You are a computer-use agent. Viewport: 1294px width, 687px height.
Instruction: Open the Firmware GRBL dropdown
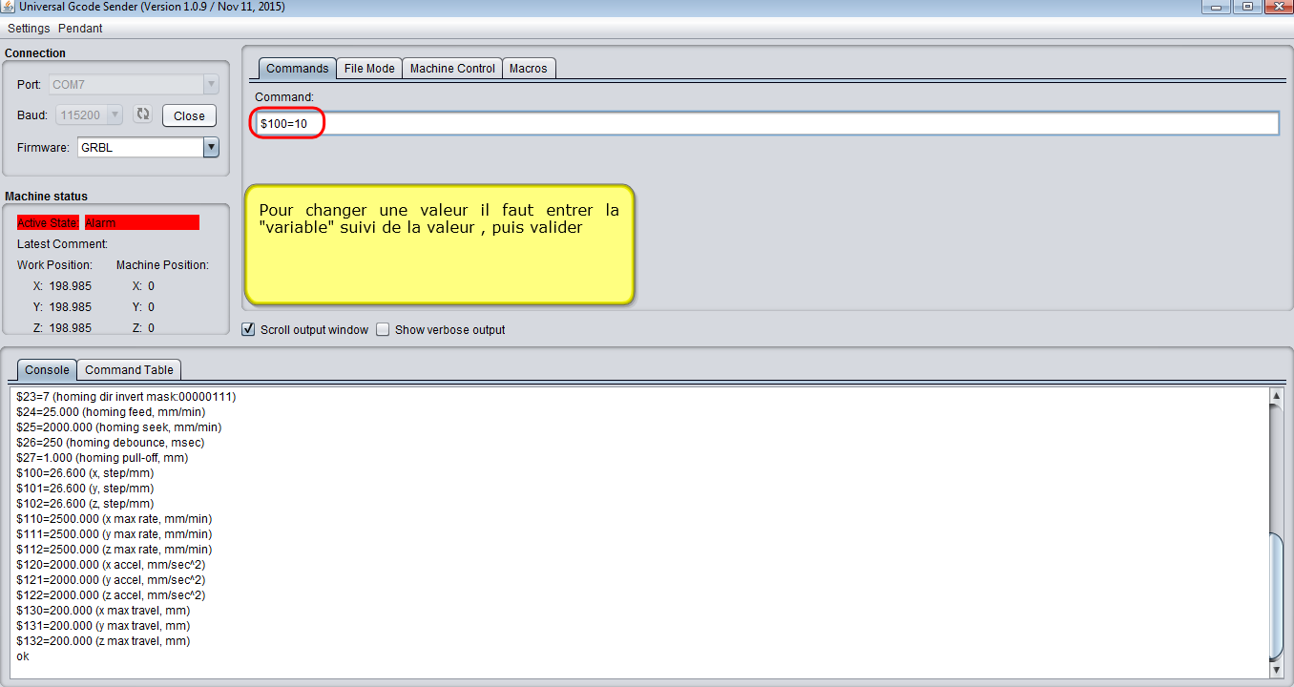pyautogui.click(x=211, y=148)
